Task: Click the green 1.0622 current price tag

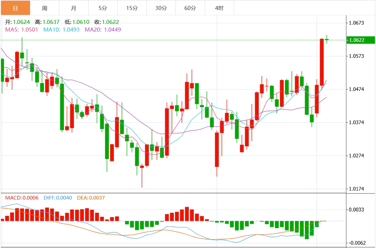Action: point(361,40)
